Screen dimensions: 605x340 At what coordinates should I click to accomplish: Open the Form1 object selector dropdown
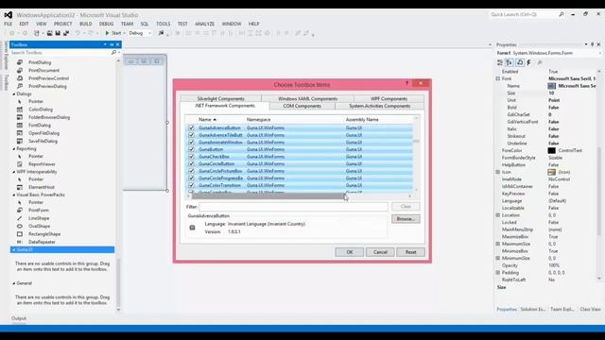coord(601,53)
